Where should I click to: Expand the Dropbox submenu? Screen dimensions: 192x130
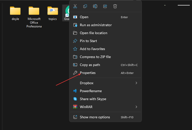[x=105, y=83]
